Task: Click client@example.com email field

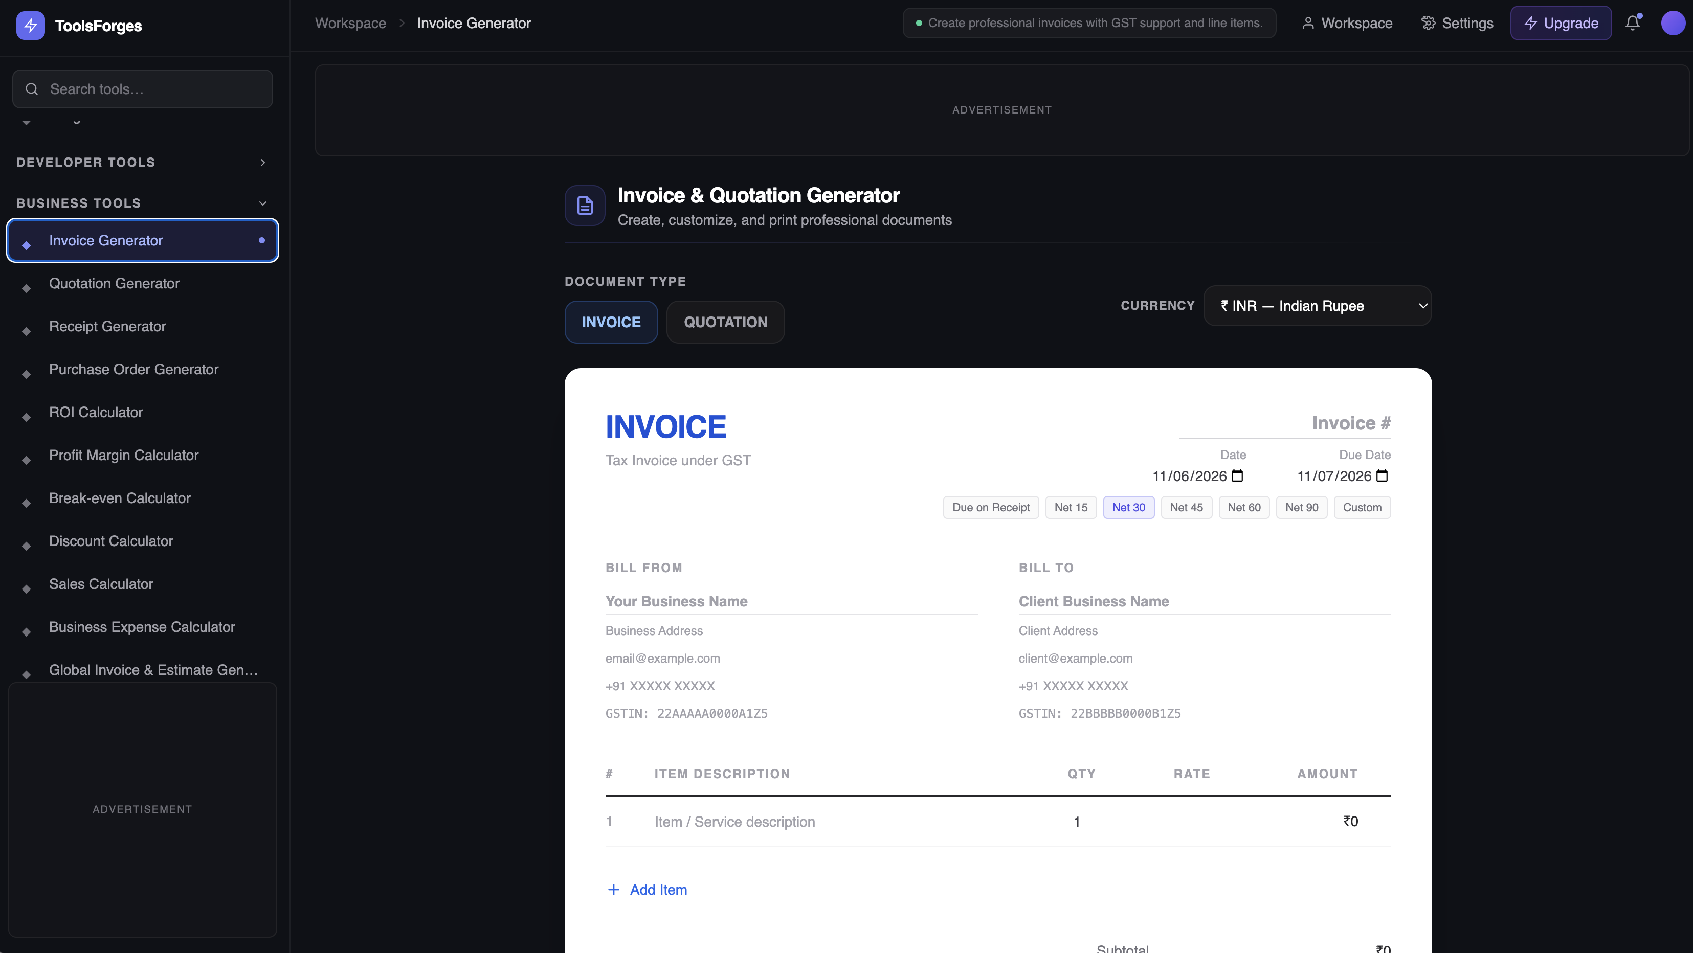Action: (1204, 658)
